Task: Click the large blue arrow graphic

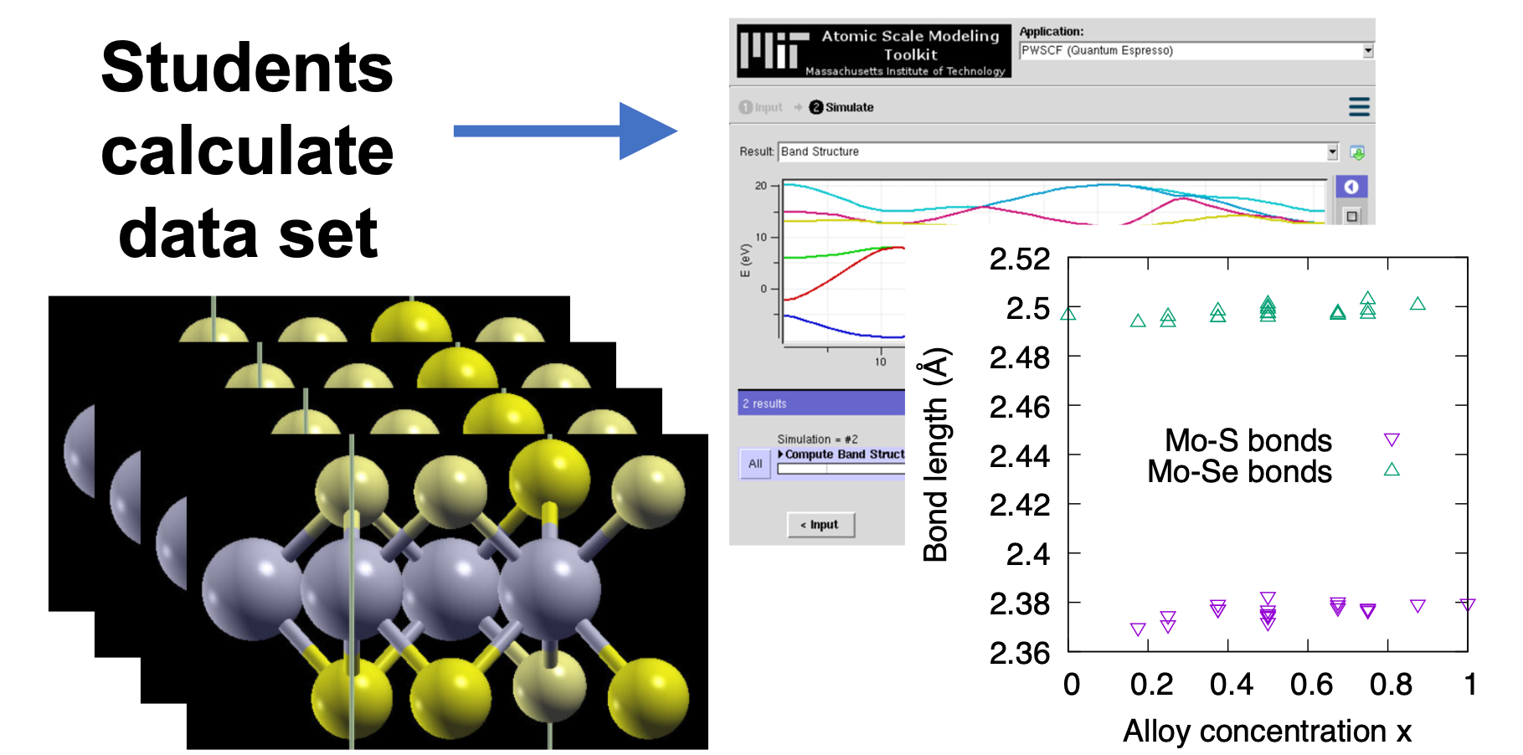Action: coord(565,131)
